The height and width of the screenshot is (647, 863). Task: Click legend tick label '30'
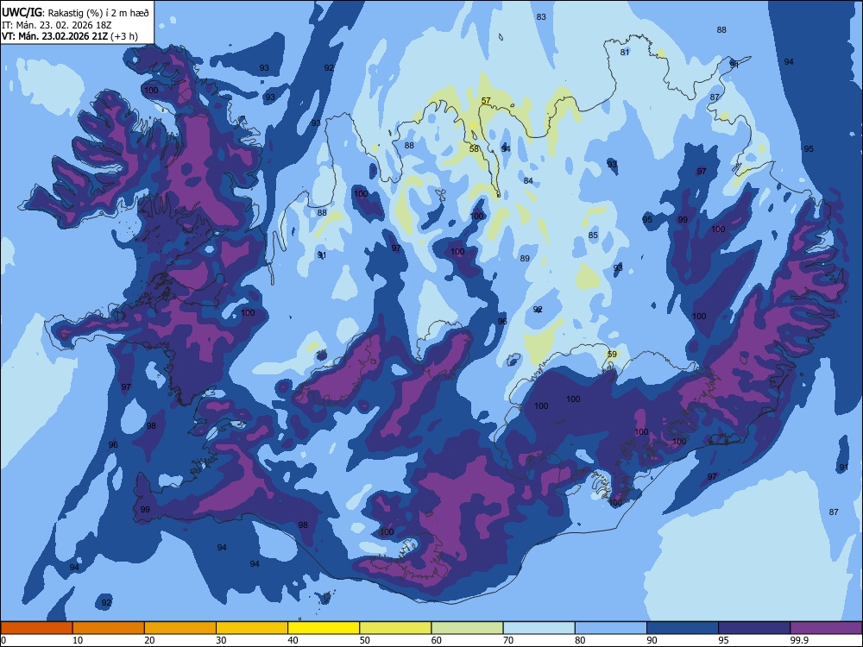pos(221,640)
